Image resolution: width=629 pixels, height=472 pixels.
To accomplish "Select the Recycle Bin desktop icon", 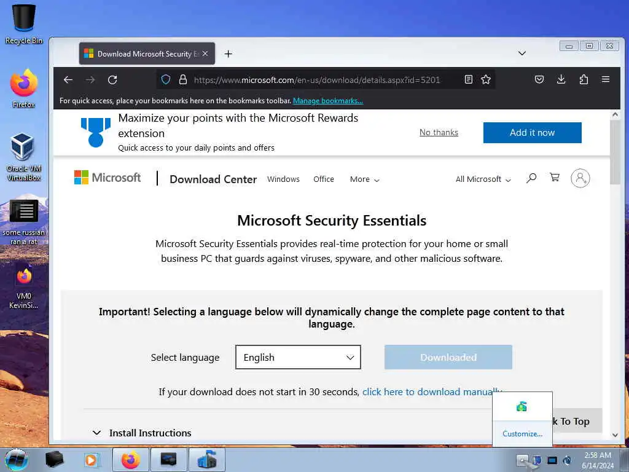I will [24, 24].
